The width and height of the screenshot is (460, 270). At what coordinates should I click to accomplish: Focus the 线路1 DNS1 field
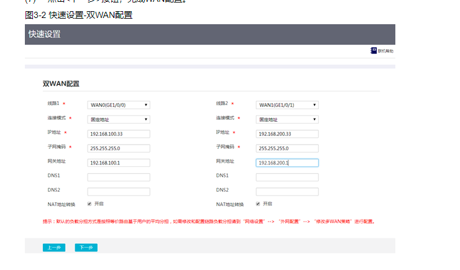[119, 177]
